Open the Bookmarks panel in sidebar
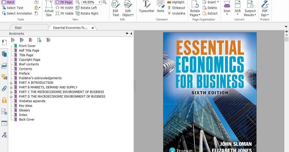This screenshot has height=152, width=289. [x=4, y=42]
